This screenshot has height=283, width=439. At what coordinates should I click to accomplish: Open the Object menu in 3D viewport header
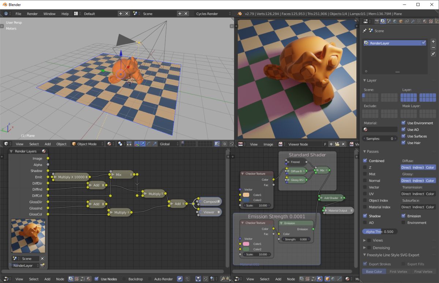click(x=61, y=144)
